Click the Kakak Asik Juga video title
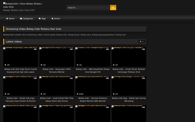The image size is (195, 122). [21, 99]
